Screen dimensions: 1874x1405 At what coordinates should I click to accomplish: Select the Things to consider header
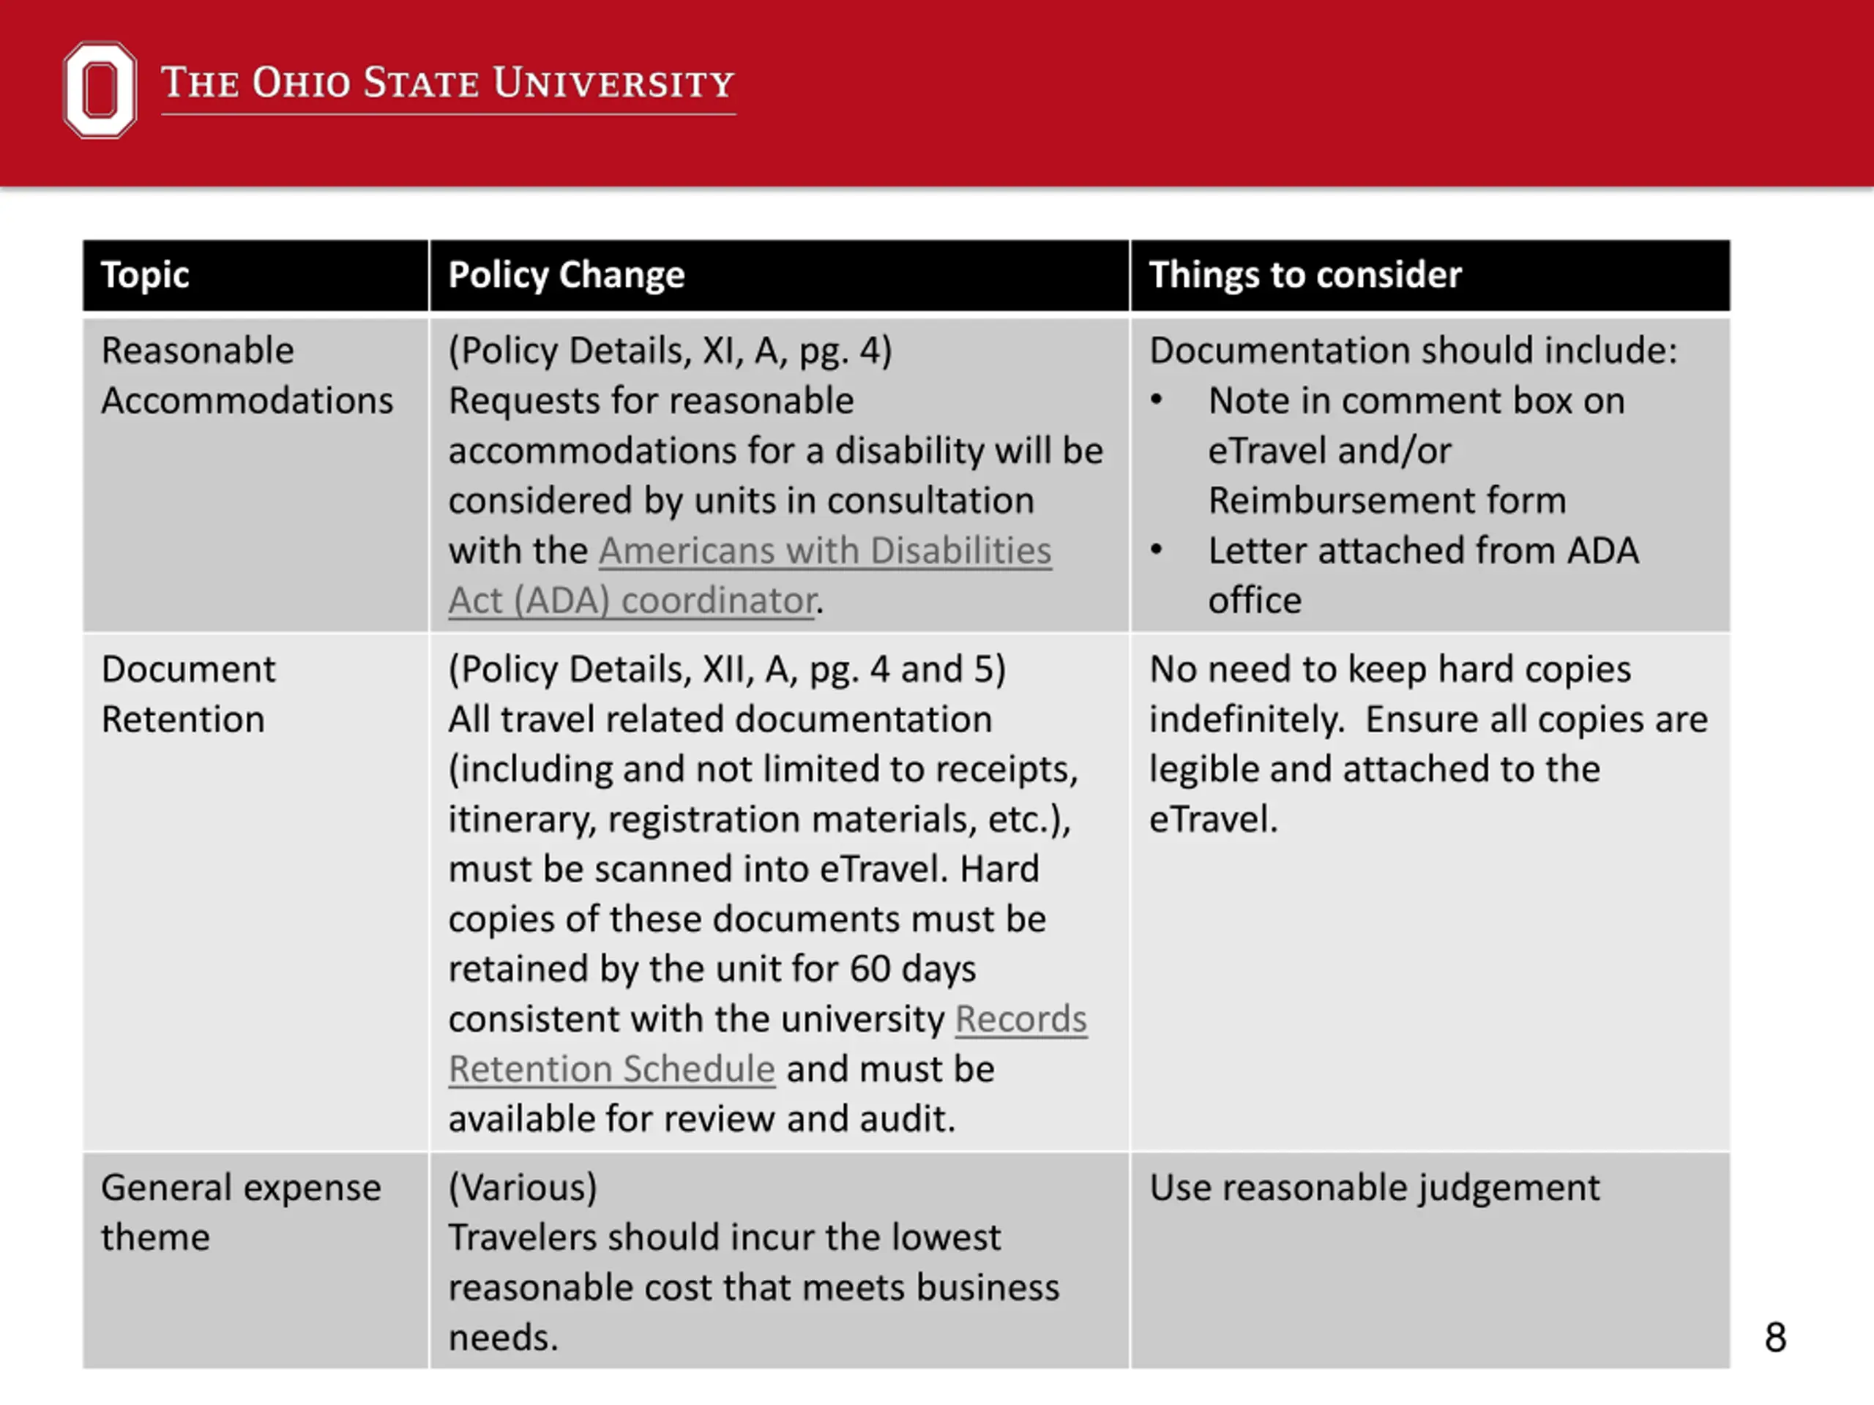(x=1430, y=275)
